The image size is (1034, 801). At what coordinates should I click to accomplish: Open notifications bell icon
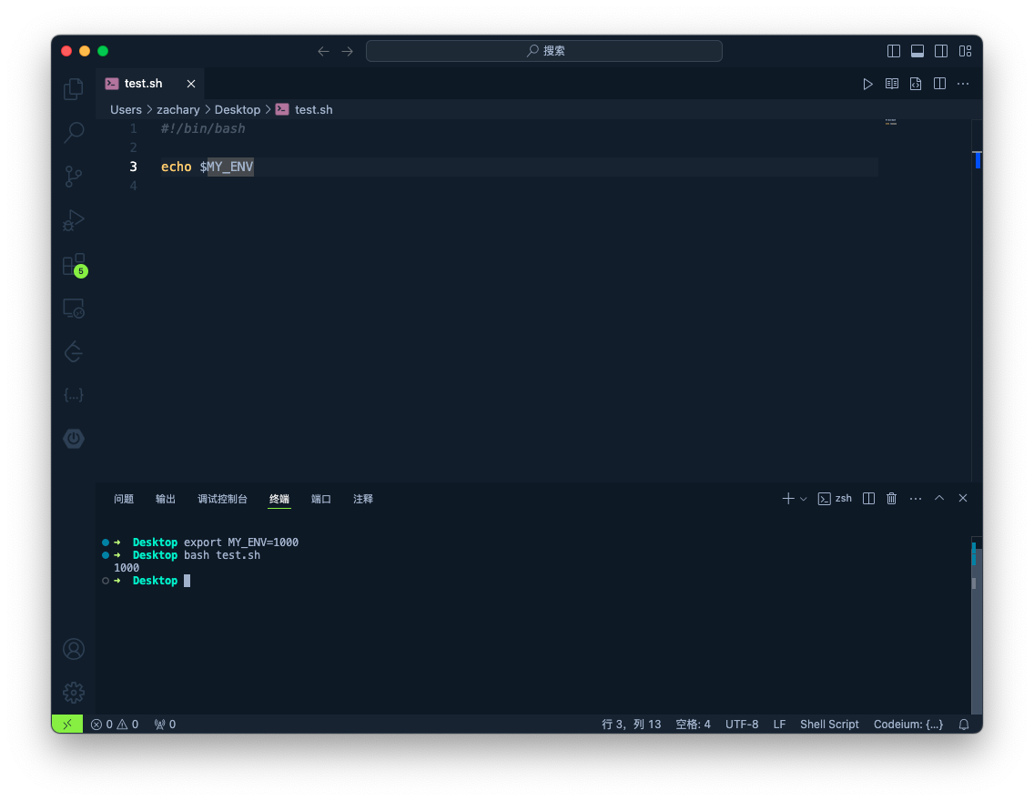[963, 725]
